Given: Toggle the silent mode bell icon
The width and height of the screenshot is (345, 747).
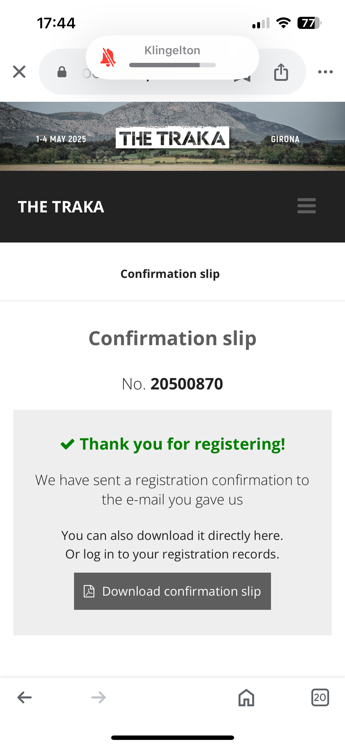Looking at the screenshot, I should pos(108,57).
